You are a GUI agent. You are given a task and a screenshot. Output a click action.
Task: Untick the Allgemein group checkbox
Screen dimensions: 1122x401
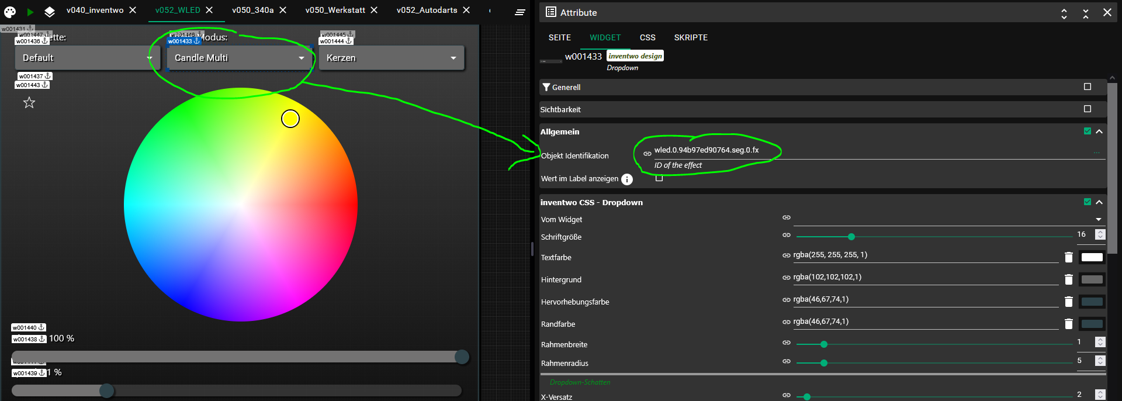tap(1088, 131)
